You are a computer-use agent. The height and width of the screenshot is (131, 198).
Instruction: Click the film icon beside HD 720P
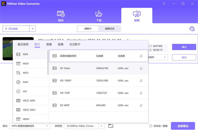click(55, 93)
